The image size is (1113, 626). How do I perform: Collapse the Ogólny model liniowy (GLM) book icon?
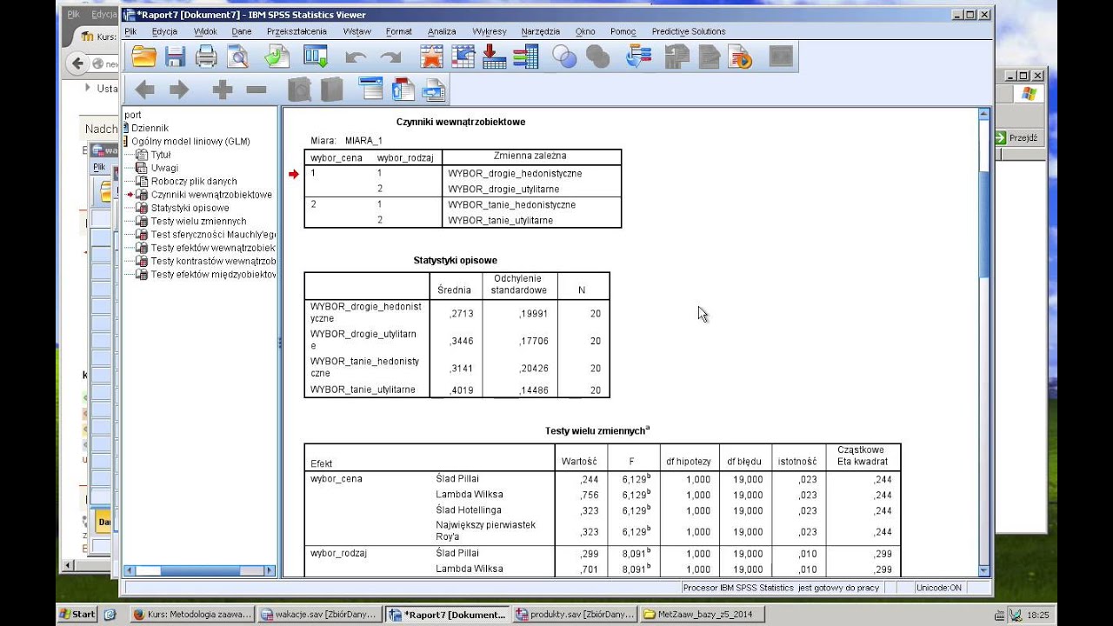[x=126, y=141]
